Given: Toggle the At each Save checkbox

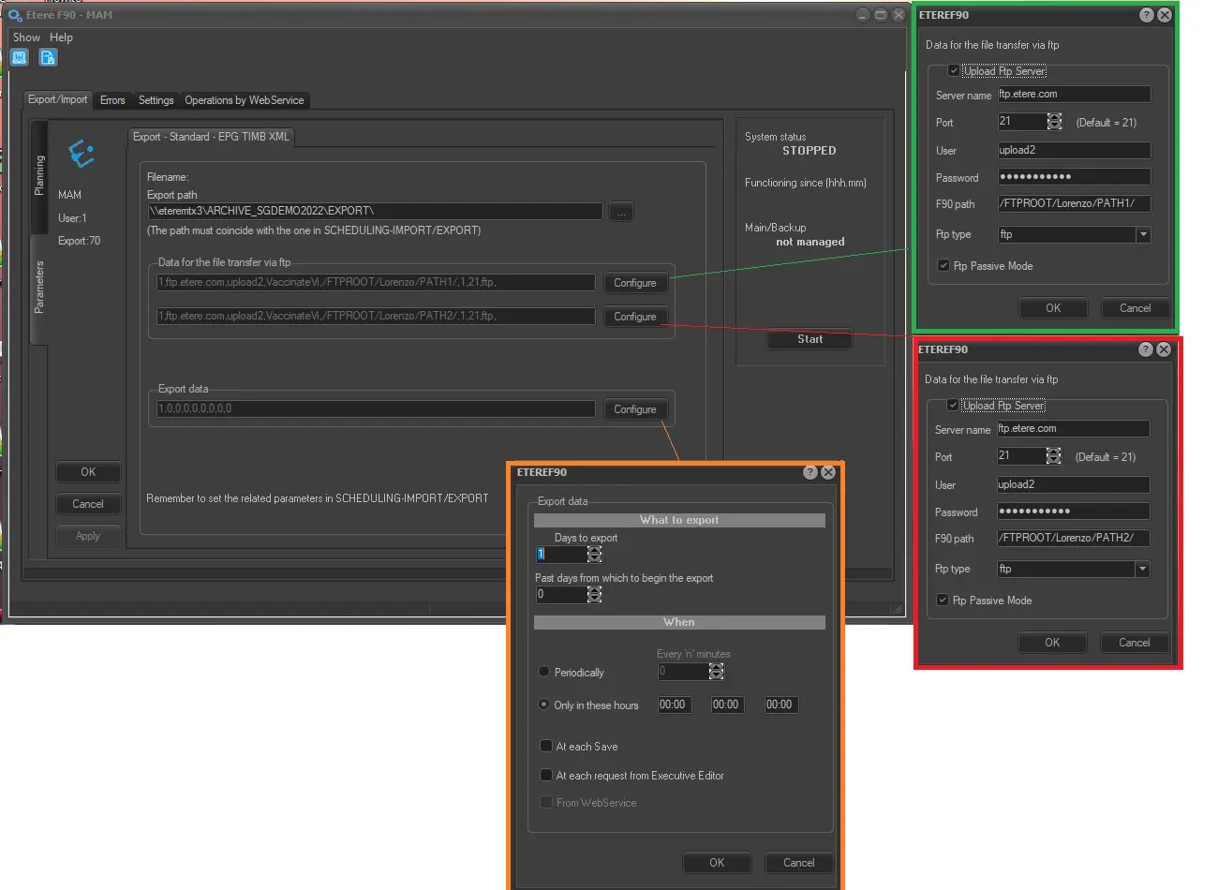Looking at the screenshot, I should click(x=546, y=747).
